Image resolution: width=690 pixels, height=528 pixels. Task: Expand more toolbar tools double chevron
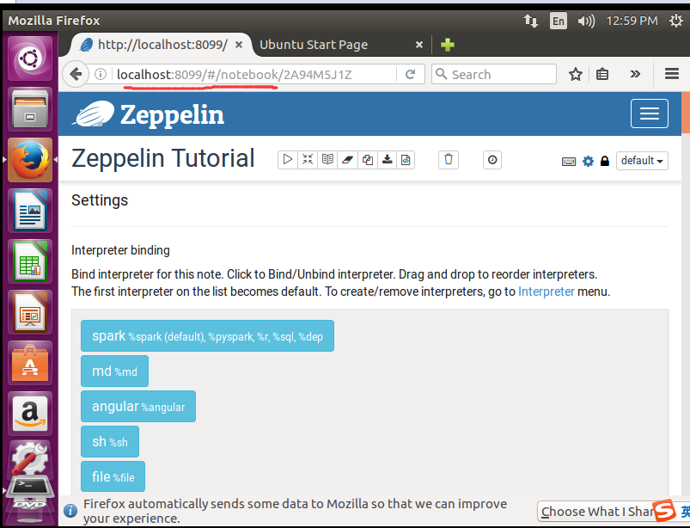click(x=634, y=74)
